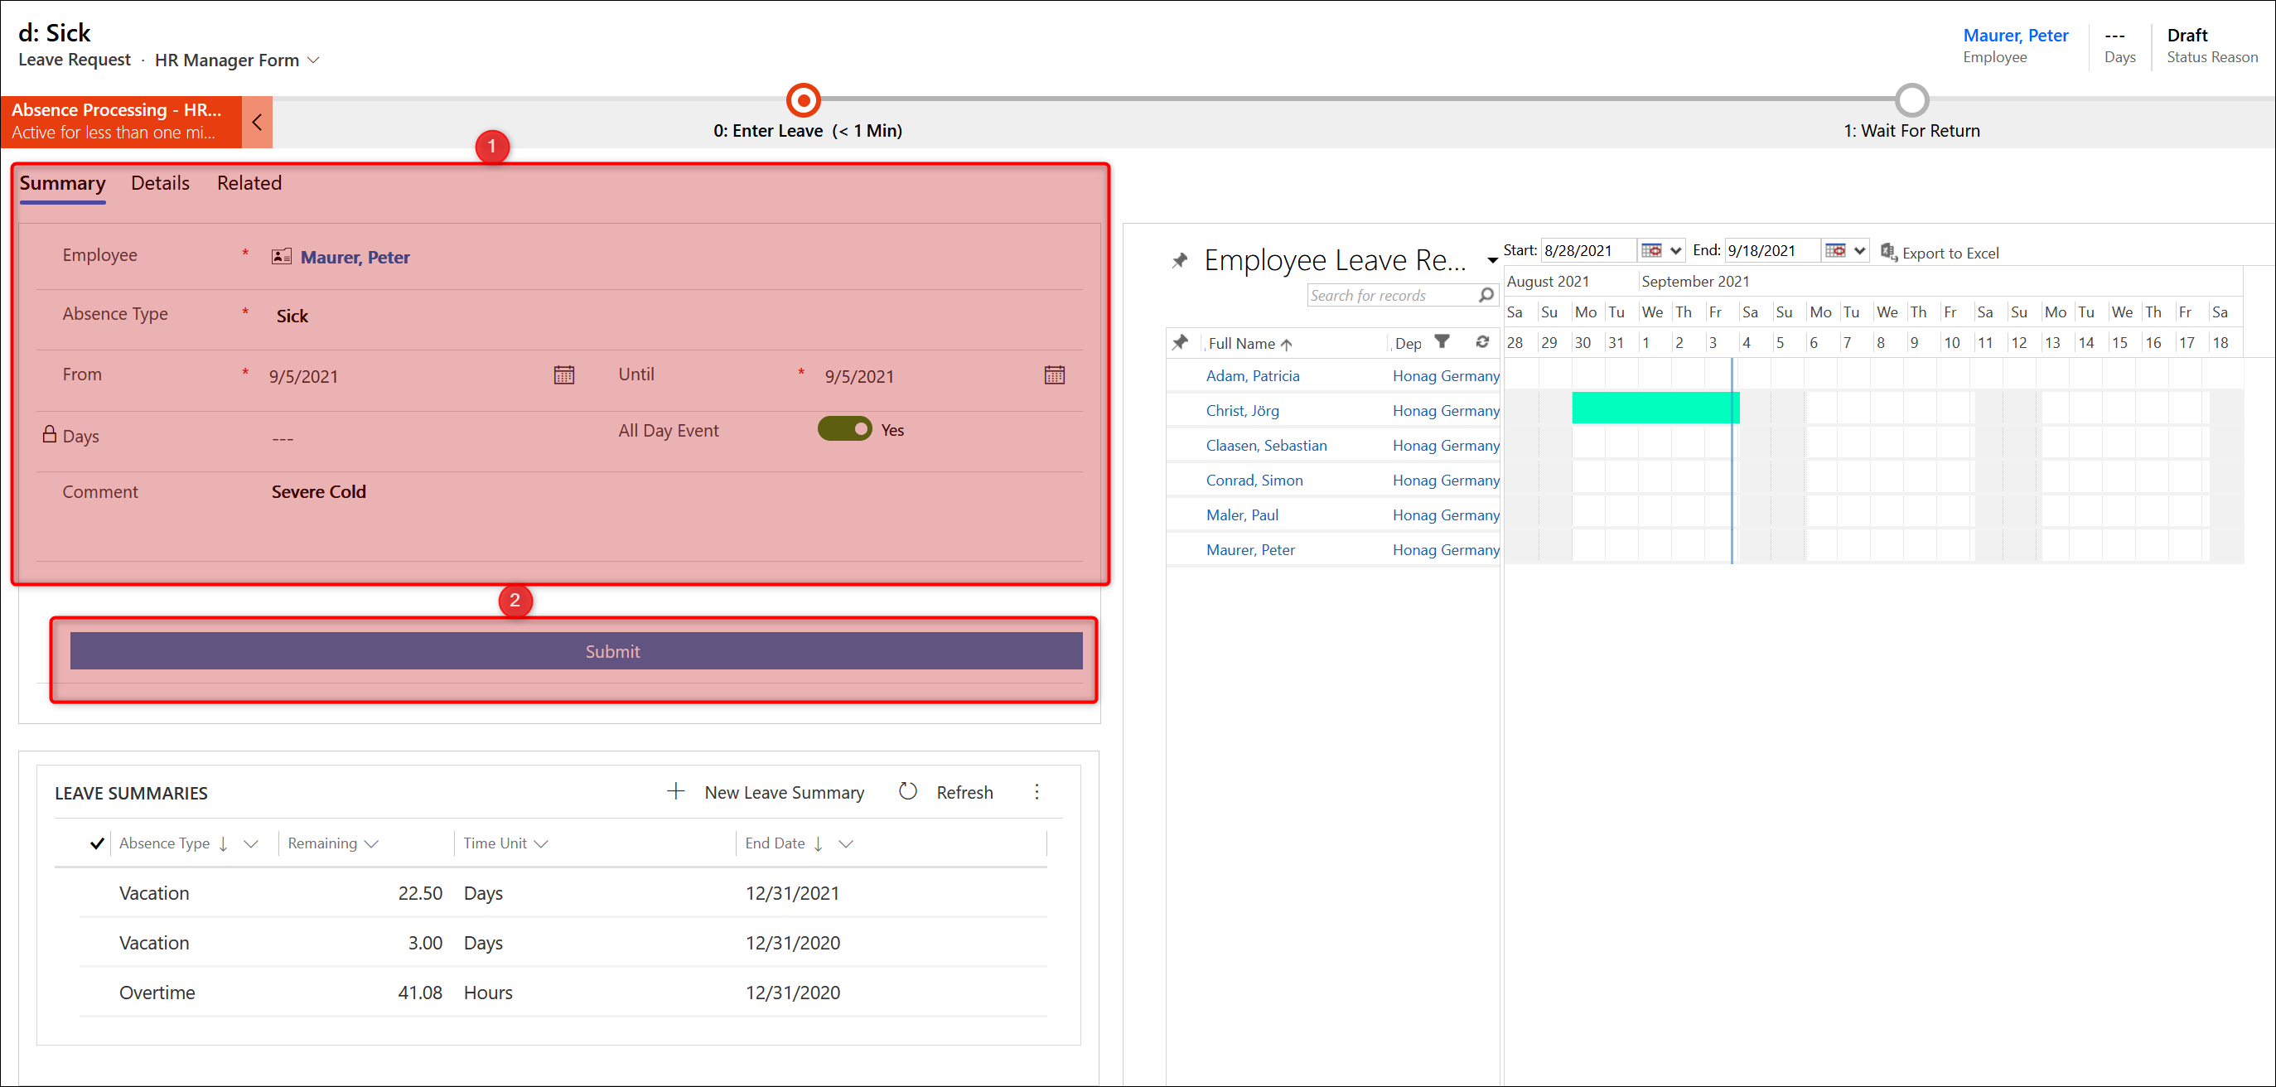This screenshot has width=2276, height=1087.
Task: Open the Until date calendar picker
Action: click(1054, 375)
